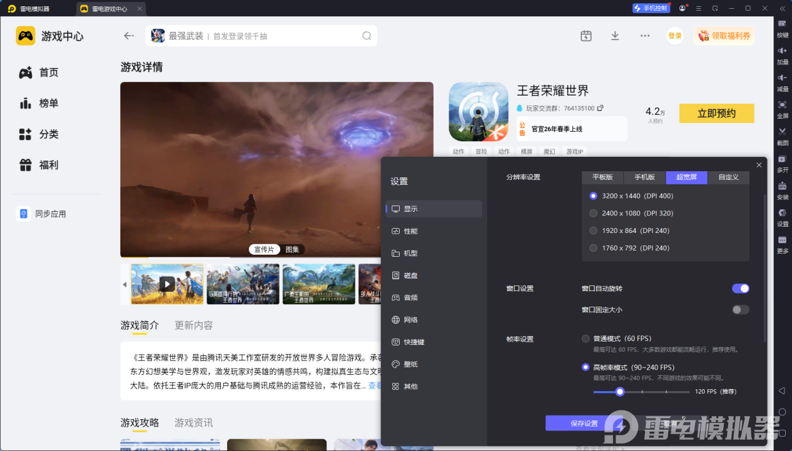Click the 手机控制 phone control button
The width and height of the screenshot is (792, 451).
(651, 7)
